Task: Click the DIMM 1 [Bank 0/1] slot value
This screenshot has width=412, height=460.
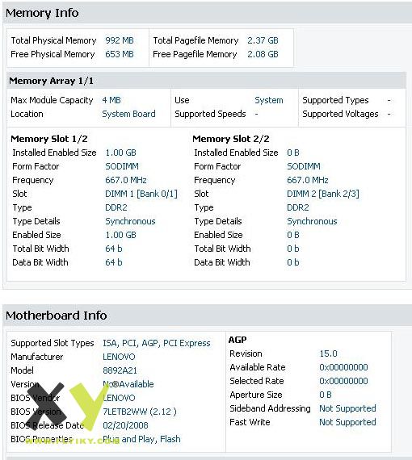Action: tap(141, 194)
